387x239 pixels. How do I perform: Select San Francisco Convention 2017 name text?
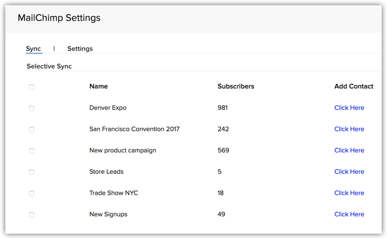tap(134, 129)
